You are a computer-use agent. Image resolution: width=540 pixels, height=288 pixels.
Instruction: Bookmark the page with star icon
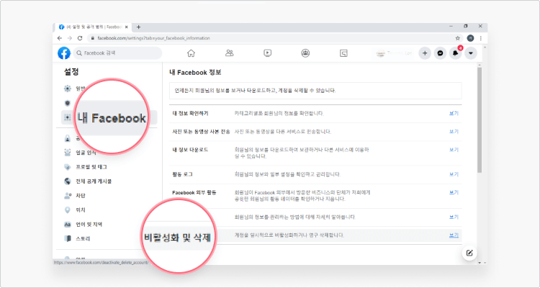[457, 38]
